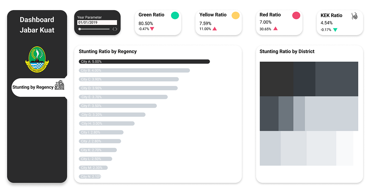Click the green down-triangle indicator under KEK Ratio
Screen dimensions: 368x193
335,30
